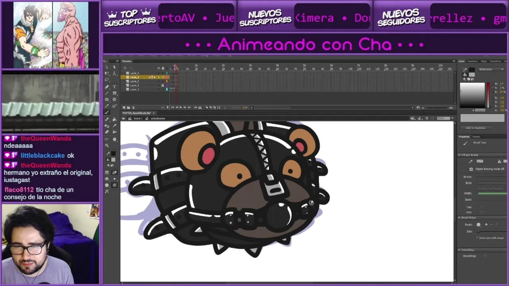The width and height of the screenshot is (509, 286).
Task: Switch to the Align tab
Action: pyautogui.click(x=484, y=61)
